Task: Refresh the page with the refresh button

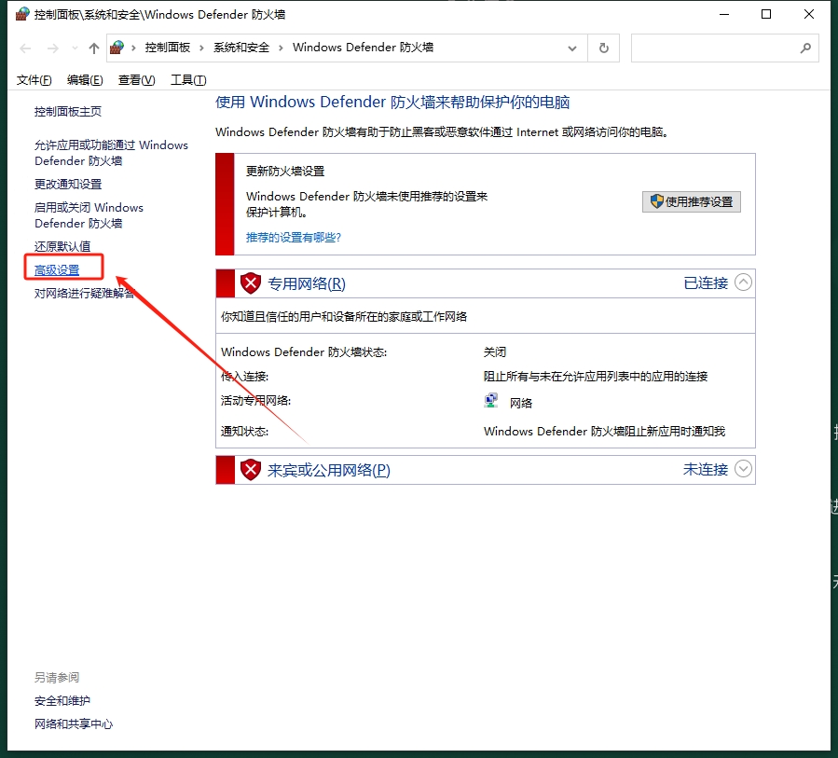Action: pos(604,48)
